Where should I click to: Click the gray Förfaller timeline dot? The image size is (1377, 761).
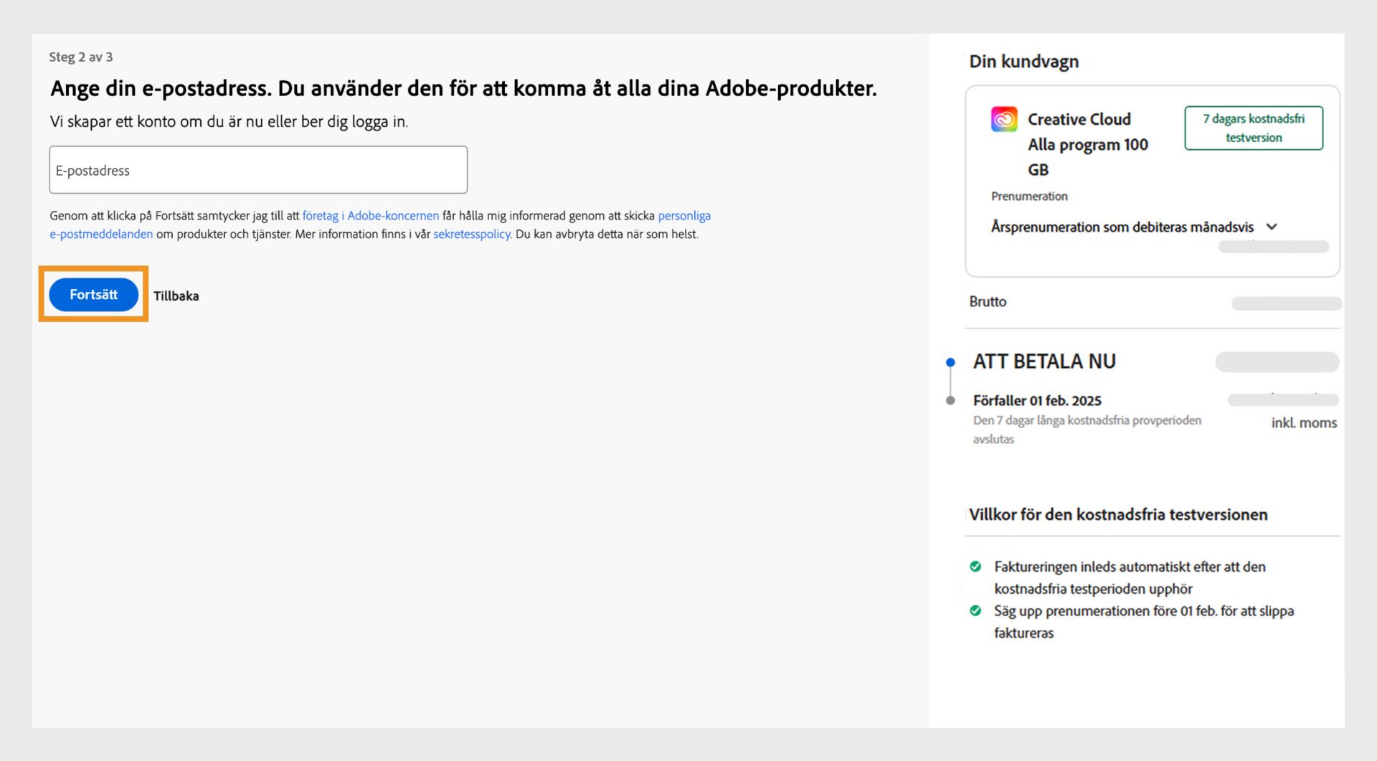(950, 400)
